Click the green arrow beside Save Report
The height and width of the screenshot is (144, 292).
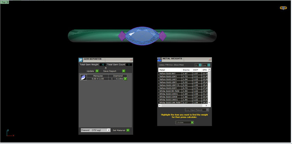[124, 71]
